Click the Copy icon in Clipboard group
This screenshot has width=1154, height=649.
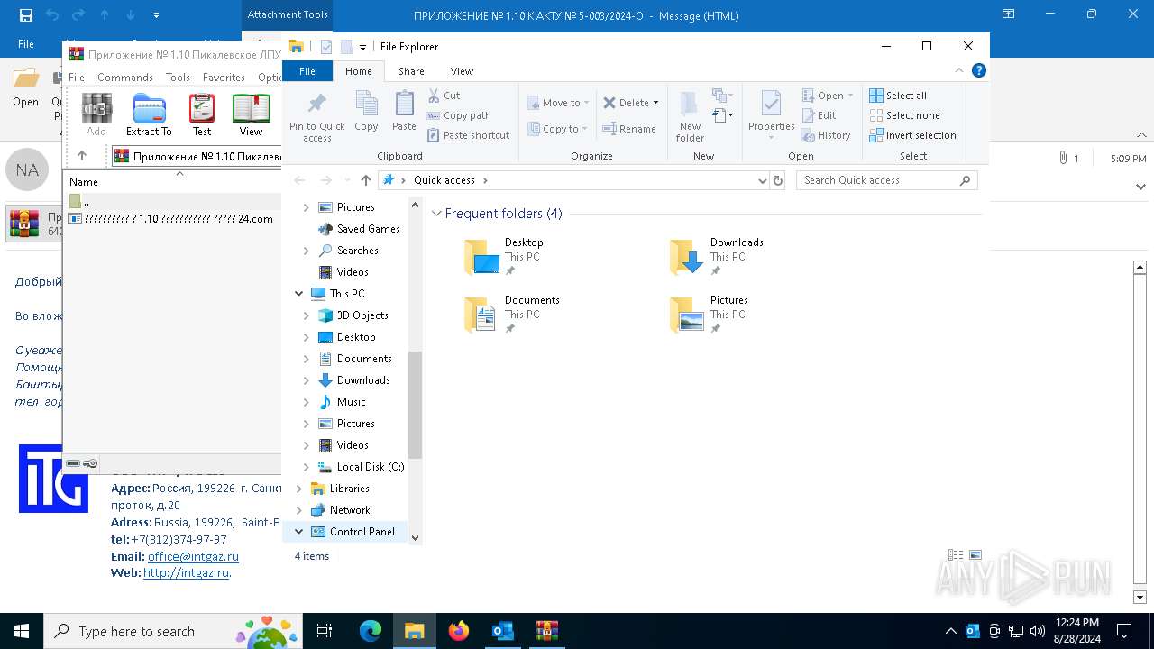click(366, 112)
